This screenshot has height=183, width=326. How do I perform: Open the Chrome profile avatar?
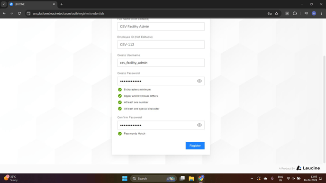click(x=314, y=13)
